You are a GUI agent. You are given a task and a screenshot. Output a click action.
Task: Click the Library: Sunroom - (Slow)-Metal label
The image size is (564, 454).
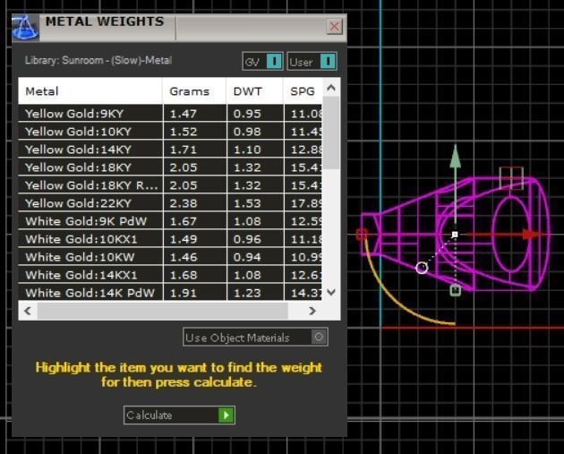tap(98, 60)
